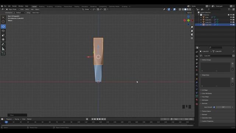236x133 pixels.
Task: Add a new vertex group
Action: pos(233,64)
